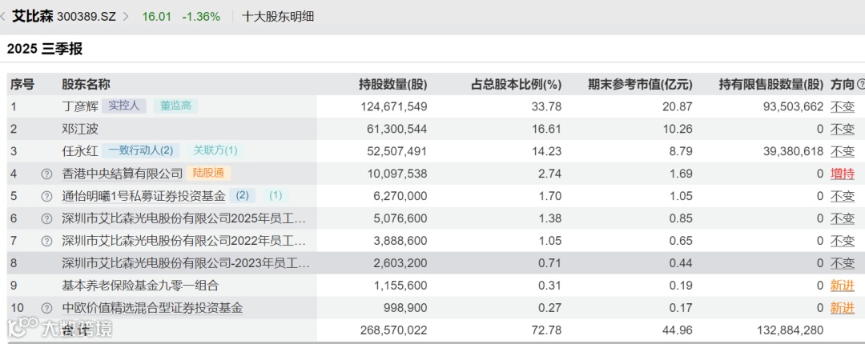Go to previous stock with left chevron
The width and height of the screenshot is (865, 344).
(2, 17)
